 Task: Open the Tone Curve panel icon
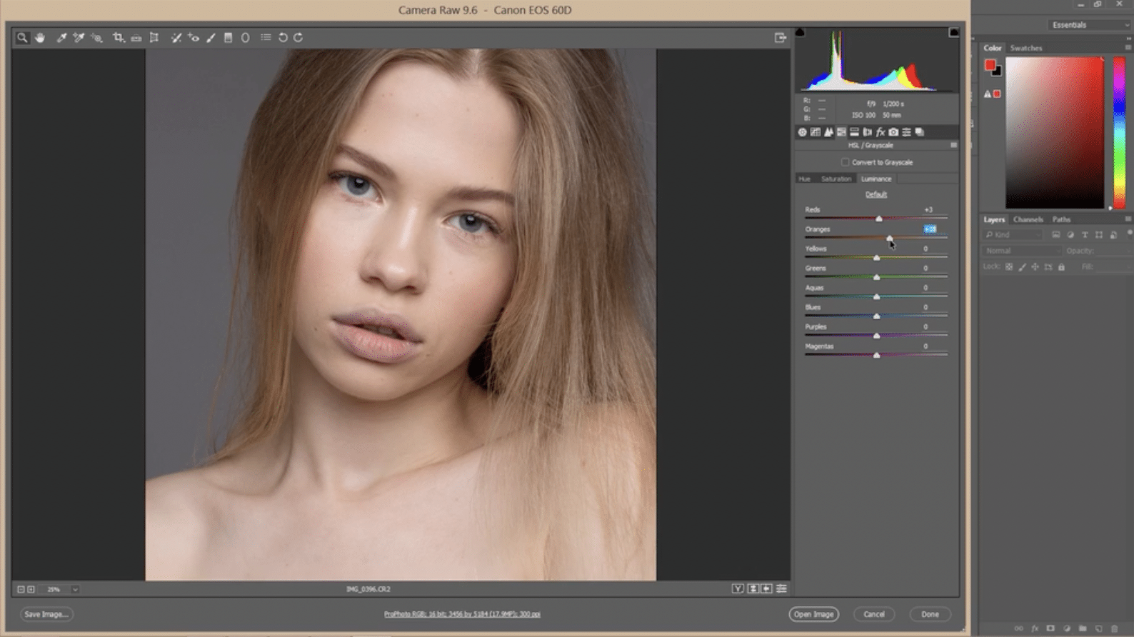[x=816, y=132]
